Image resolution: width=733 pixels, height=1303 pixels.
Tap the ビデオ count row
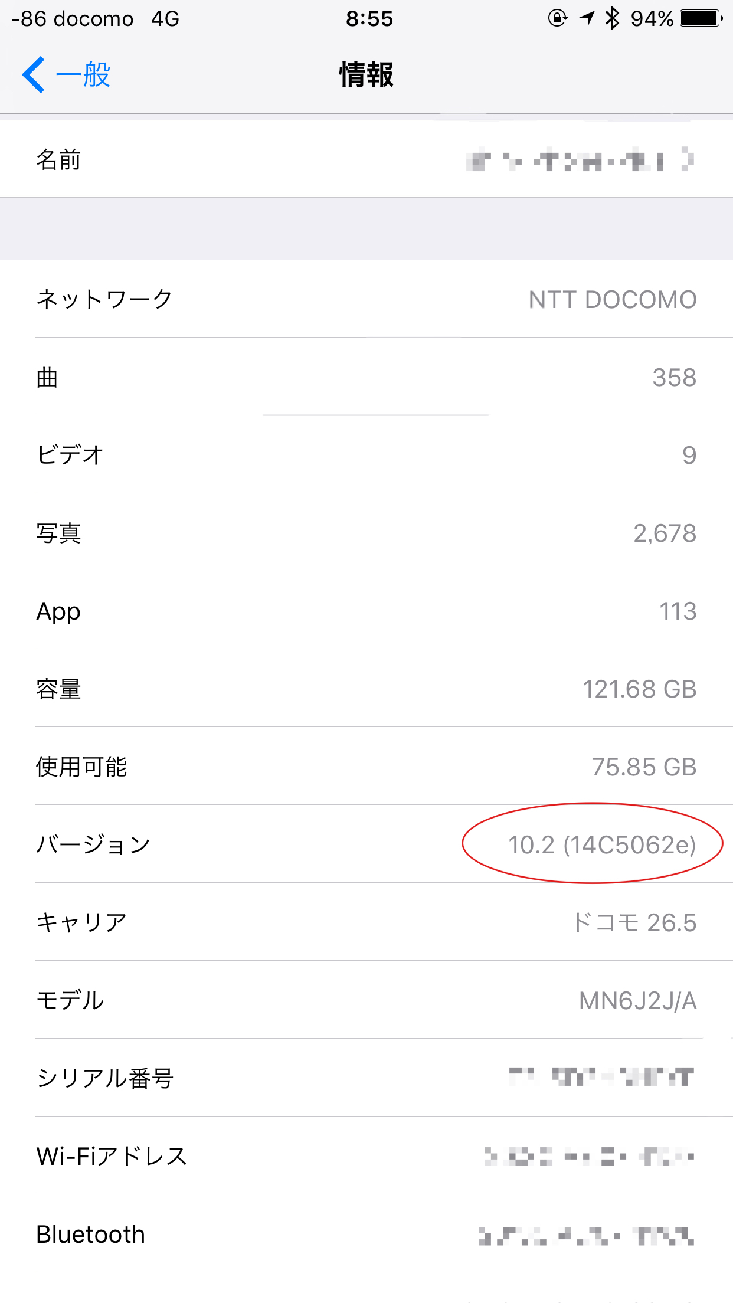pos(366,455)
